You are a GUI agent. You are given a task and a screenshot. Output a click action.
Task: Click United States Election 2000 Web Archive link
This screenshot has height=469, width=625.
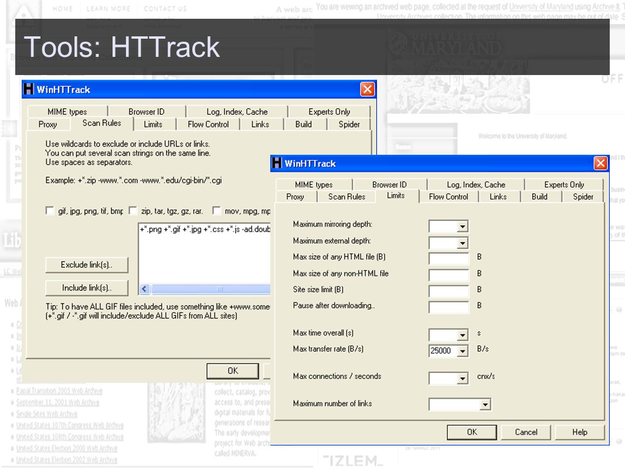(x=67, y=448)
